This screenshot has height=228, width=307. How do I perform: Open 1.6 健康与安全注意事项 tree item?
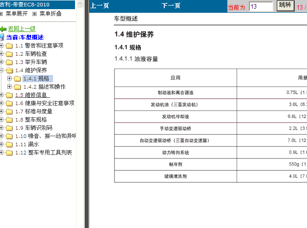point(45,103)
